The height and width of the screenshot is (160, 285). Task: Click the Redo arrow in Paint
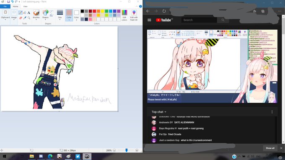click(x=16, y=2)
